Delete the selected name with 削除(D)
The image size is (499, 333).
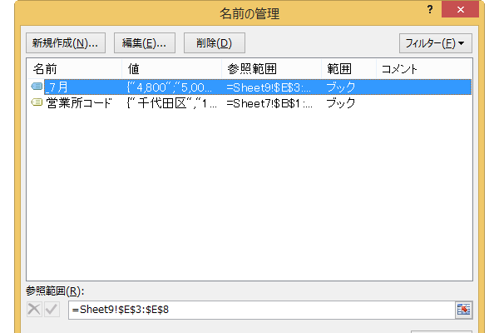point(215,43)
